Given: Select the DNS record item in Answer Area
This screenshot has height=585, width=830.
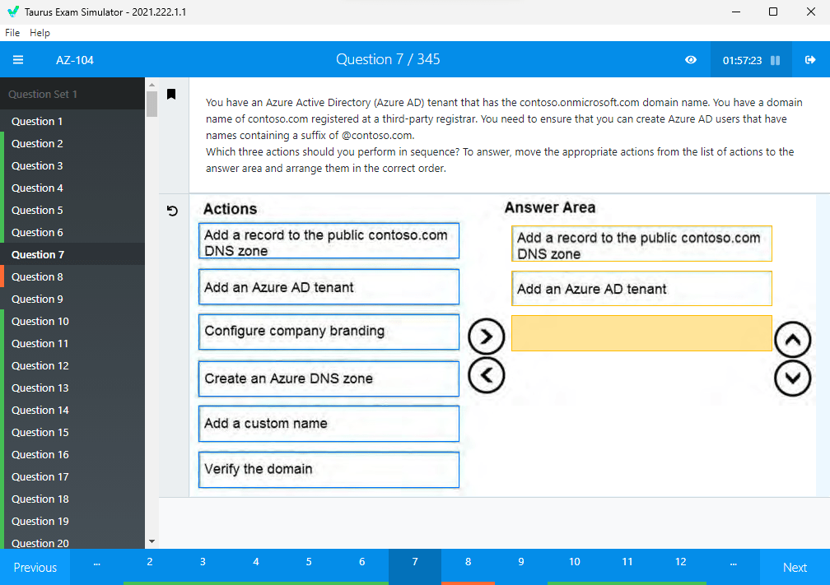Looking at the screenshot, I should click(x=641, y=244).
